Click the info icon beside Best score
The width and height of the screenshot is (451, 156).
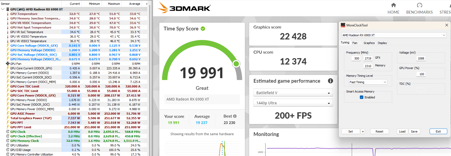pos(235,116)
